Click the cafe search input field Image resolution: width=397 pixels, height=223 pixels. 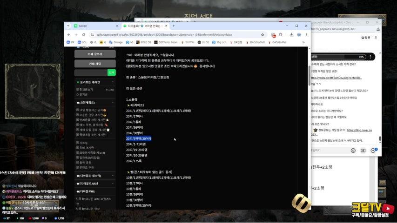coord(91,72)
